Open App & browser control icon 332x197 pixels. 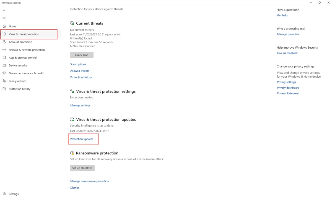[4, 57]
